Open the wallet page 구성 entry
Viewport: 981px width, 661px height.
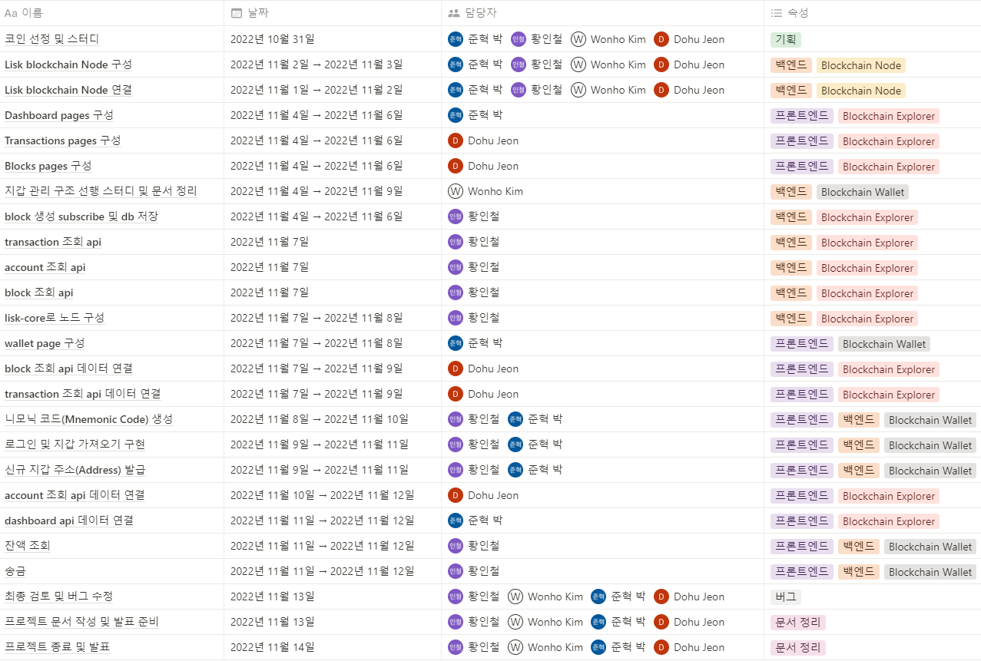click(45, 343)
